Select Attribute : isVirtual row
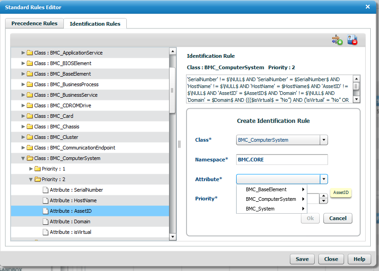Image resolution: width=379 pixels, height=271 pixels. pyautogui.click(x=90, y=232)
